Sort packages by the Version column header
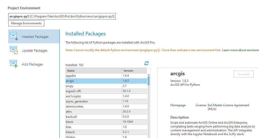This screenshot has height=138, width=259. [x=134, y=71]
